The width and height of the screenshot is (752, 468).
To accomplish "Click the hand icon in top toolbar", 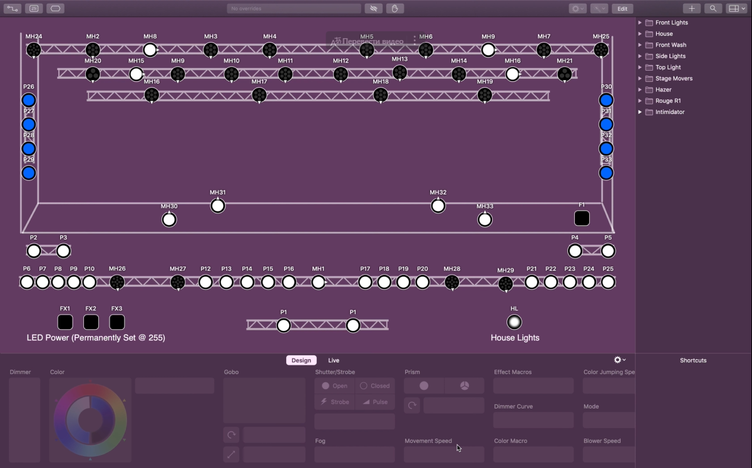I will (x=394, y=9).
